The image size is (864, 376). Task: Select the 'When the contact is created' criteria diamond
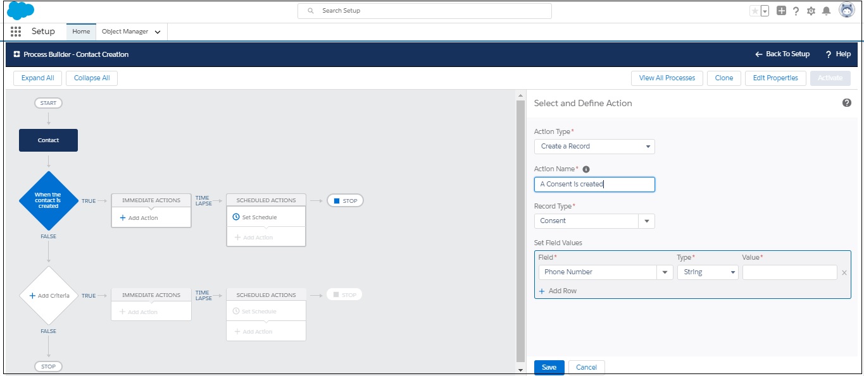48,201
